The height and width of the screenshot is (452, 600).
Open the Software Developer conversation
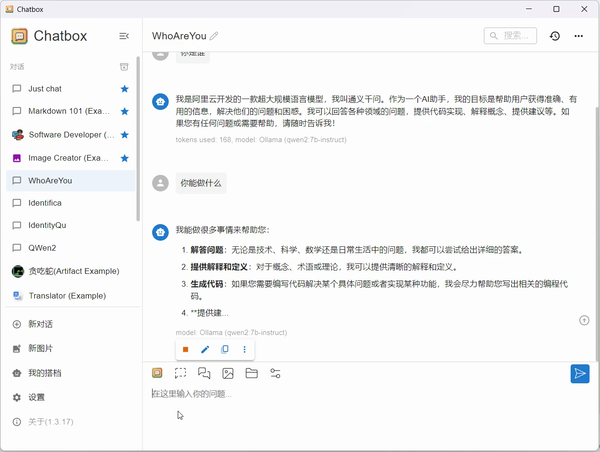point(71,135)
